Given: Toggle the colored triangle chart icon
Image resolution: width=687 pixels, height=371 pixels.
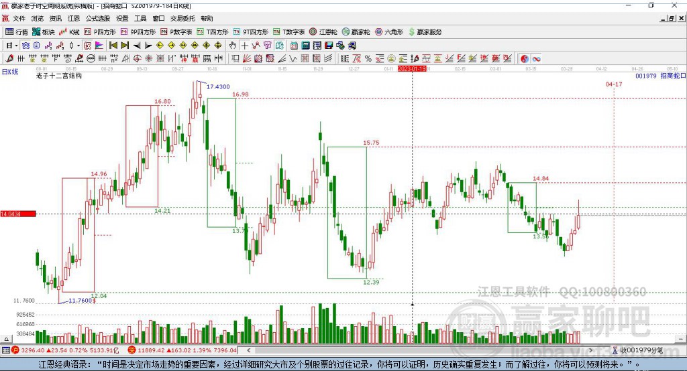Looking at the screenshot, I should [99, 46].
